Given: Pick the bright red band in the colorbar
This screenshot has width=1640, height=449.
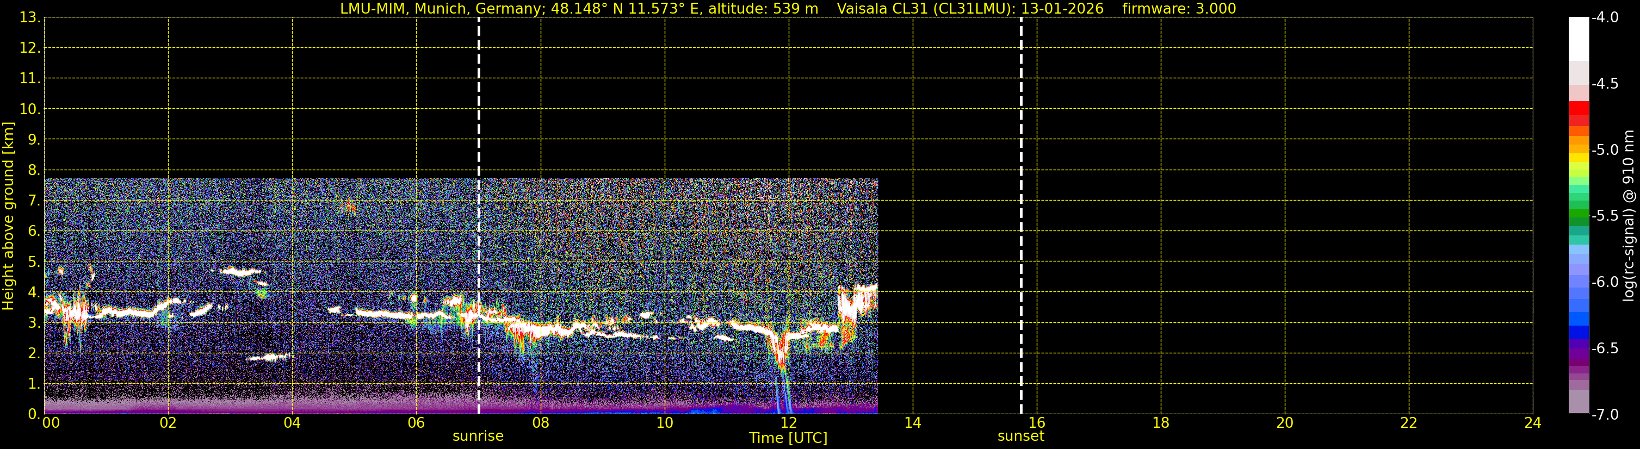Looking at the screenshot, I should 1579,108.
